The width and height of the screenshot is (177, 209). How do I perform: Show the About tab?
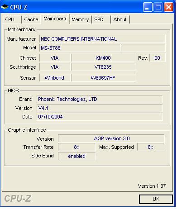pos(120,19)
